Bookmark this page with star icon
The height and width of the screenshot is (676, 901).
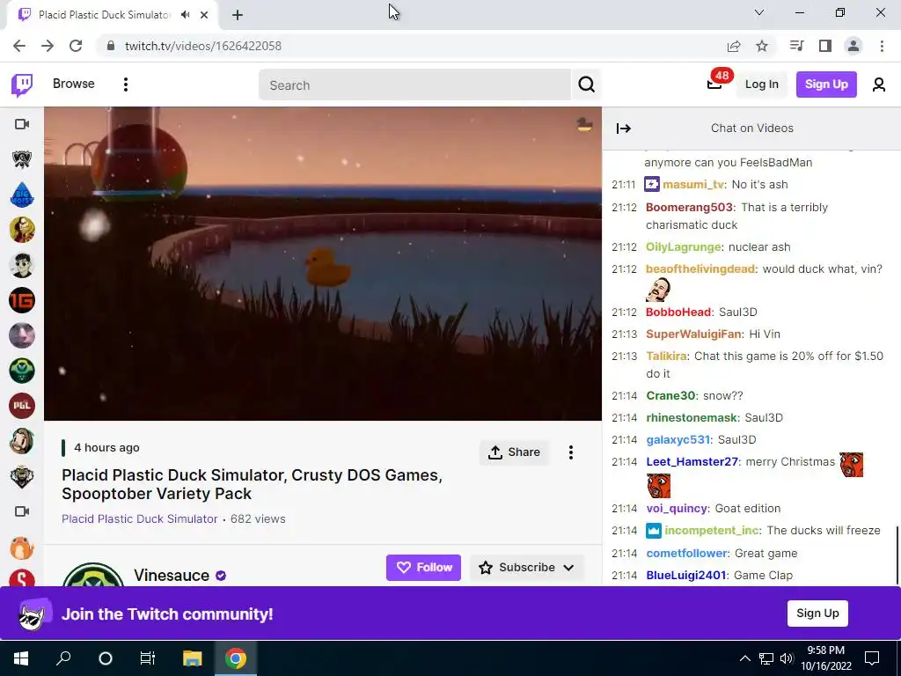(762, 46)
